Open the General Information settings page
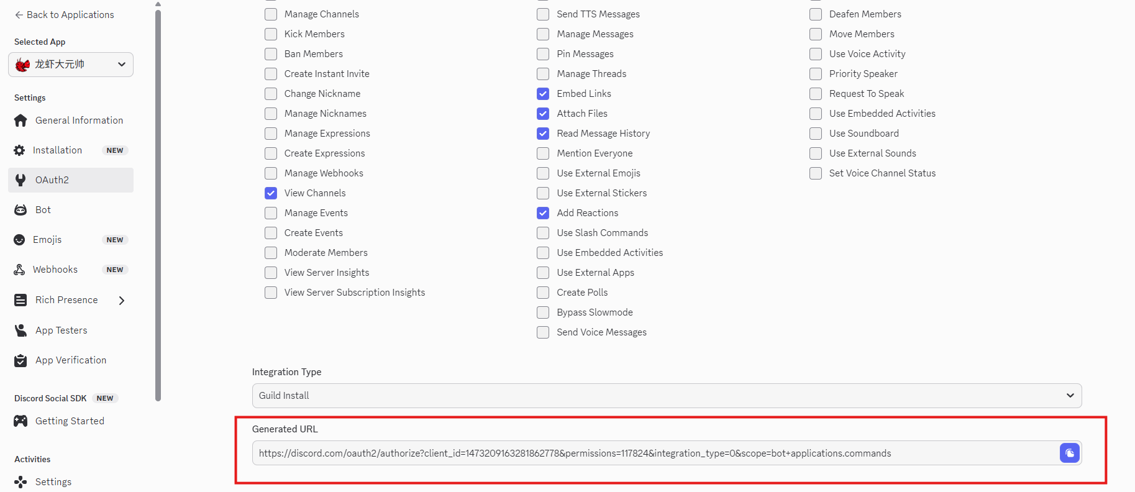The width and height of the screenshot is (1135, 492). click(x=71, y=121)
